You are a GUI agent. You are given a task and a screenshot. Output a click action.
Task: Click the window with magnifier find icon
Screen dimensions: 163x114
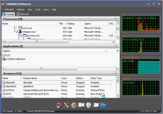[81, 105]
